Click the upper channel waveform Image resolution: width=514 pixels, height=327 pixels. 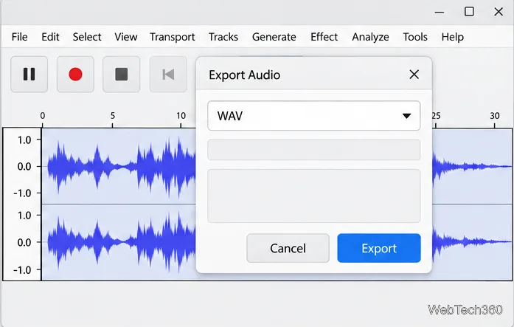(119, 166)
